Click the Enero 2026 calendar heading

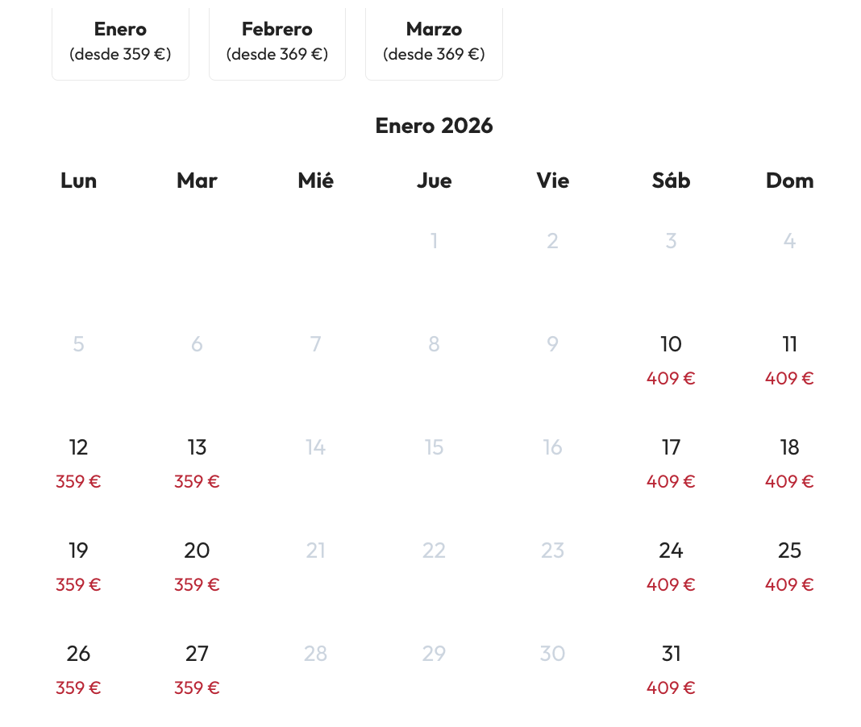pos(434,126)
